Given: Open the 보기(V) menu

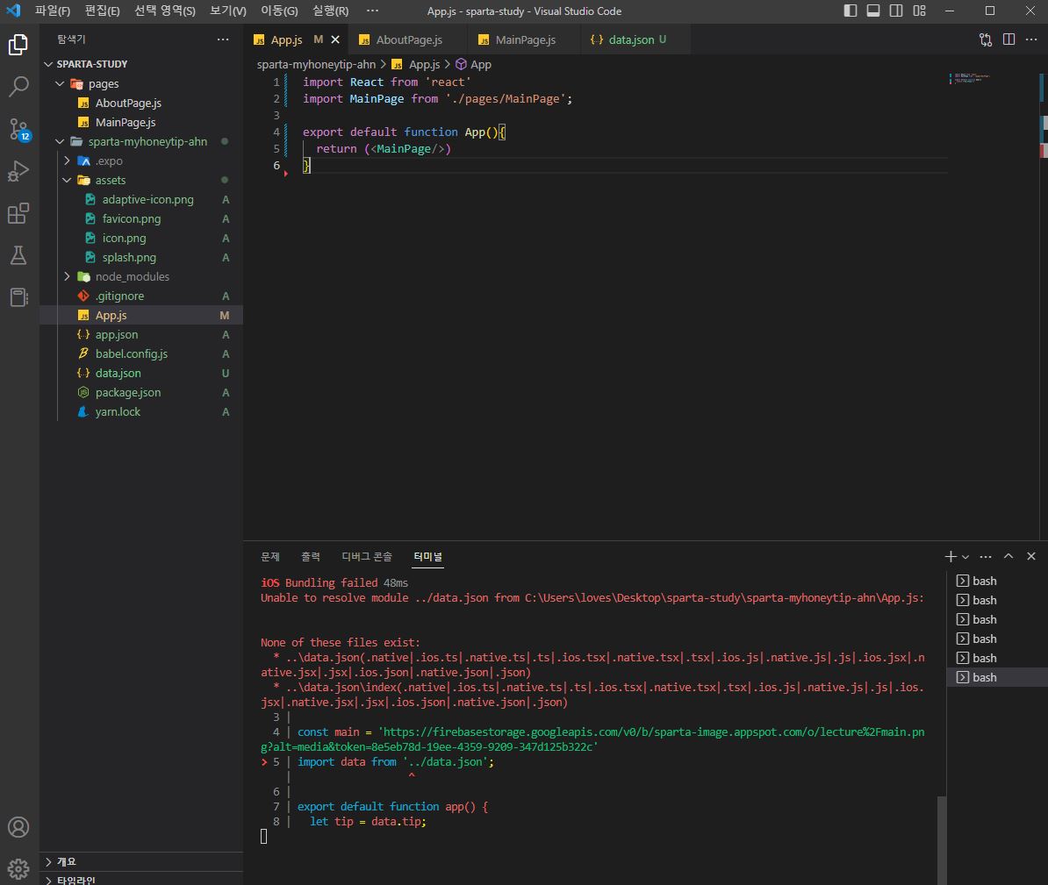Looking at the screenshot, I should tap(228, 11).
